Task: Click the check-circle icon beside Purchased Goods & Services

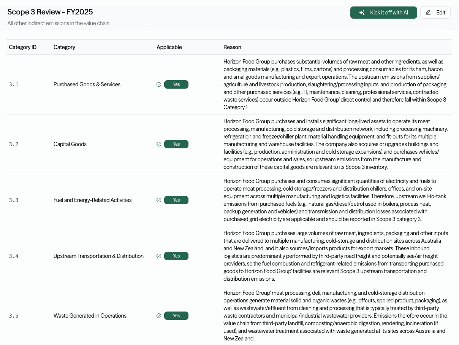Action: click(159, 84)
